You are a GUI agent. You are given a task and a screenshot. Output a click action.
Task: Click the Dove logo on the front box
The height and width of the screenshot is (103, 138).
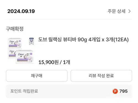21,54
